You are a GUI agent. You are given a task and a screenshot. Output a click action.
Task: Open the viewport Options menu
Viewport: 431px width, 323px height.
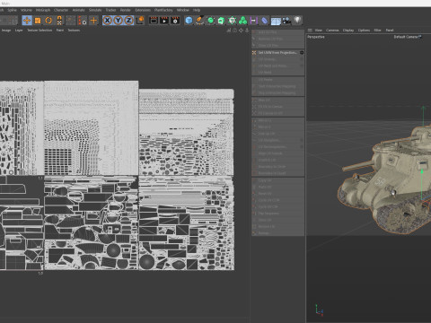coord(364,31)
